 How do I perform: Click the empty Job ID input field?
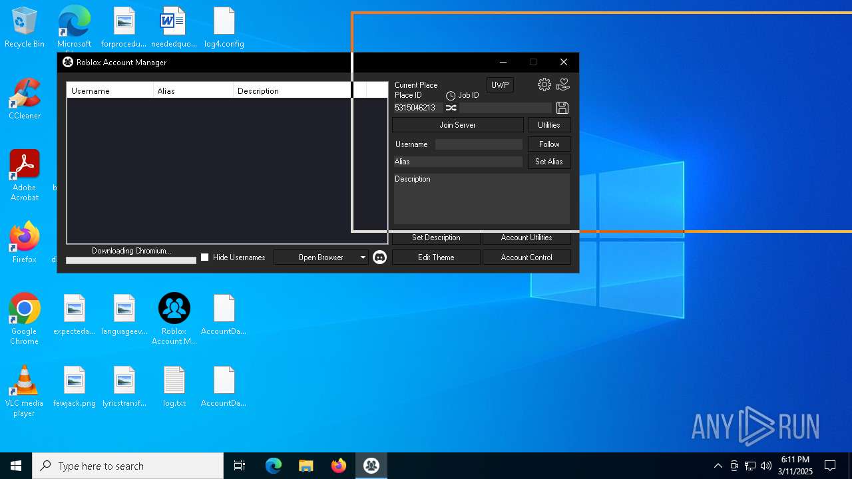click(505, 108)
